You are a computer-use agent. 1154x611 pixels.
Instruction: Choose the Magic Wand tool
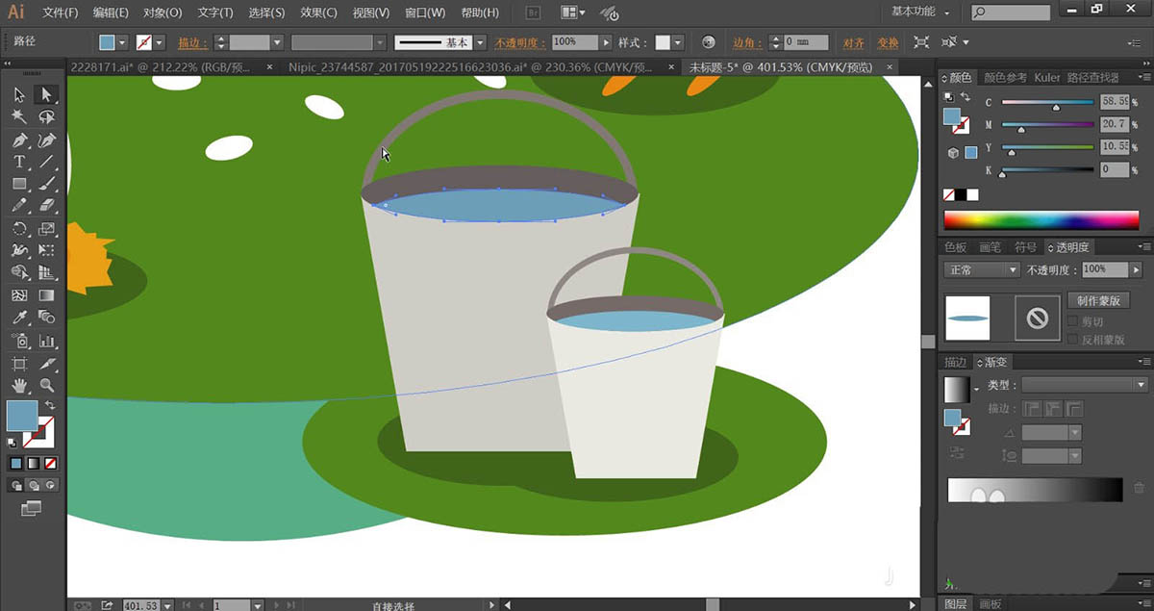[x=19, y=116]
